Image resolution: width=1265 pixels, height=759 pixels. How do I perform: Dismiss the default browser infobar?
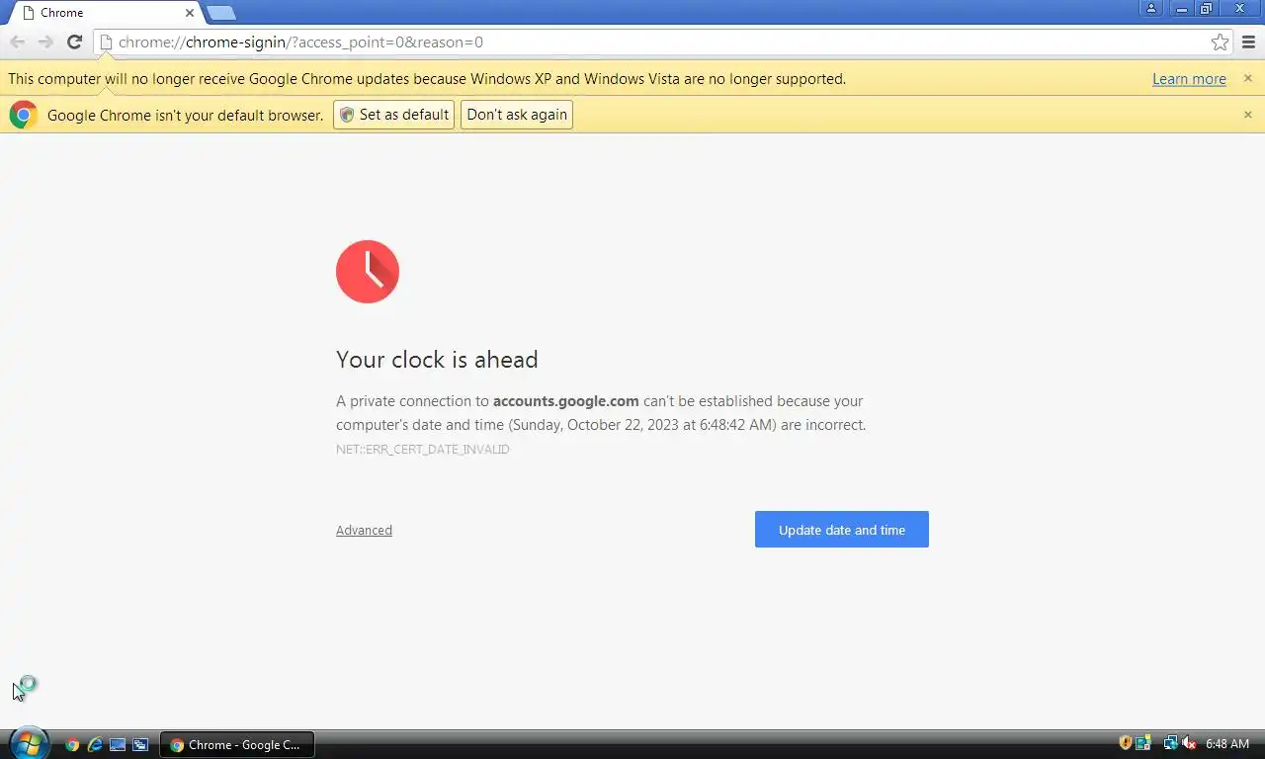coord(1247,115)
